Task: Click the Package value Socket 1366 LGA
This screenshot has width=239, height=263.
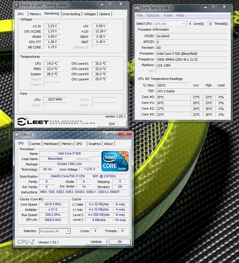Action: click(x=69, y=164)
